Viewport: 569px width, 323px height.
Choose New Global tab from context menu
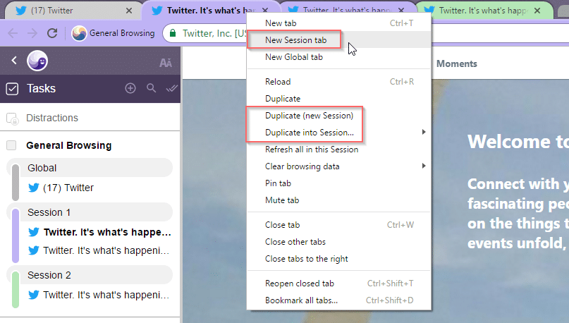tap(339, 57)
